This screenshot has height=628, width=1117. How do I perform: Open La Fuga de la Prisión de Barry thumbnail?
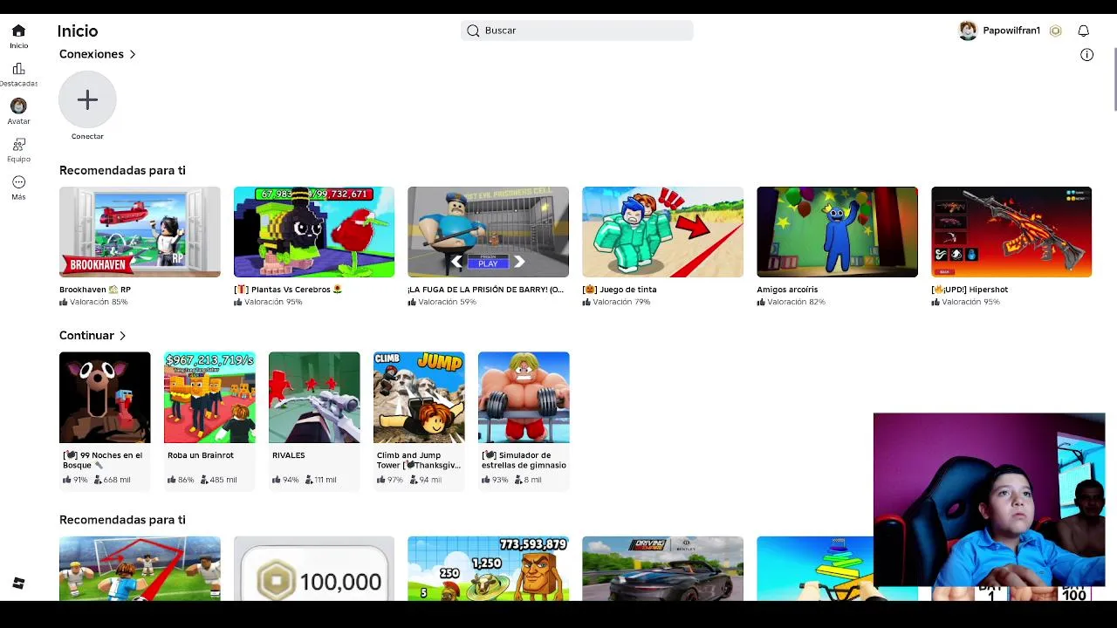(488, 232)
